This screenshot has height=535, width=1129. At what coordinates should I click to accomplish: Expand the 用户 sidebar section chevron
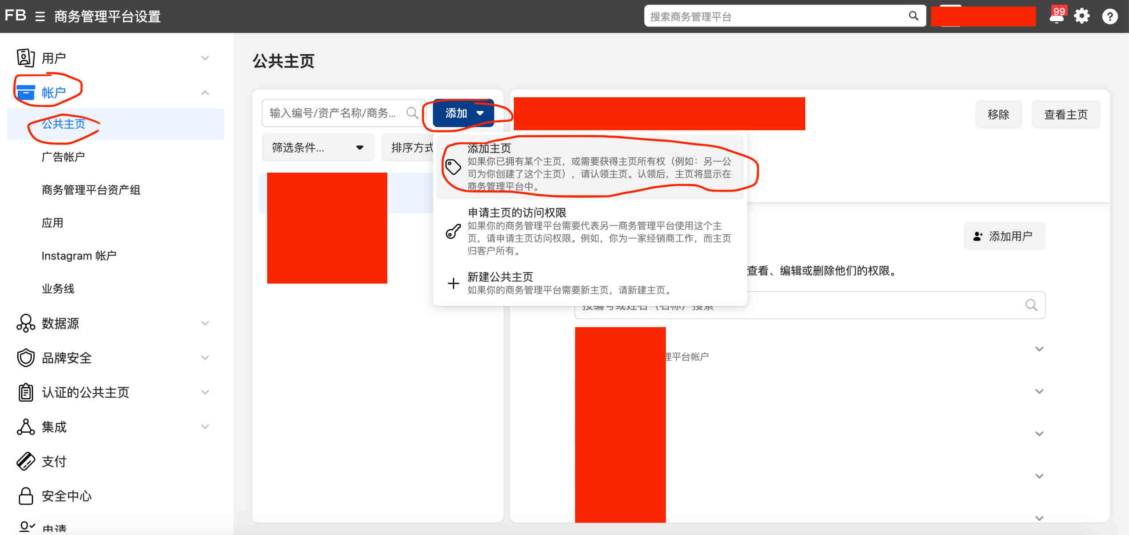205,58
